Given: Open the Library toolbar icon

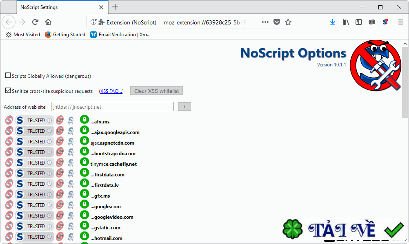Looking at the screenshot, I should click(x=346, y=22).
